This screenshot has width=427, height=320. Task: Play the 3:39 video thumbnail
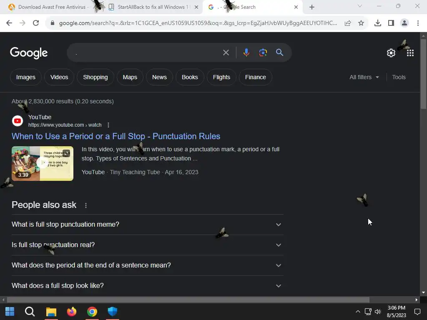[x=43, y=163]
